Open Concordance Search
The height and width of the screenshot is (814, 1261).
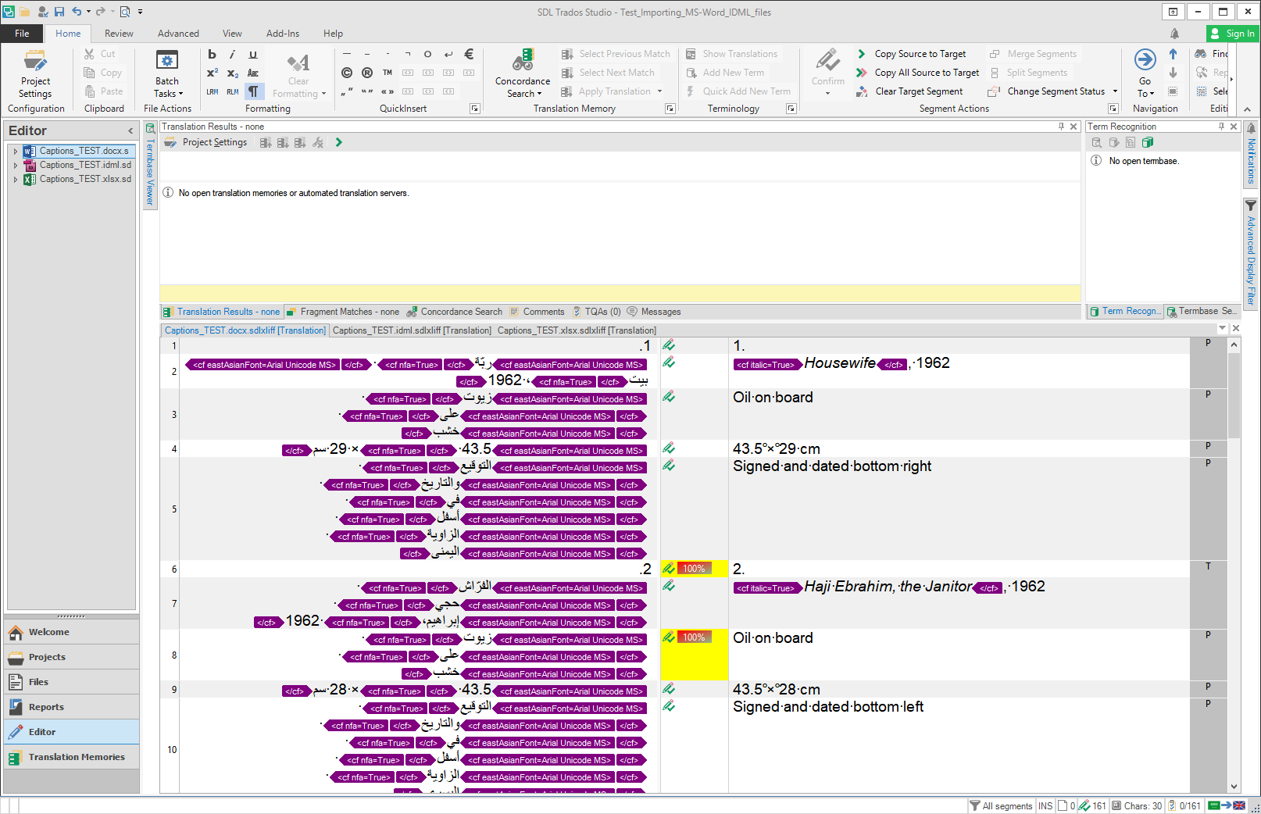click(523, 74)
